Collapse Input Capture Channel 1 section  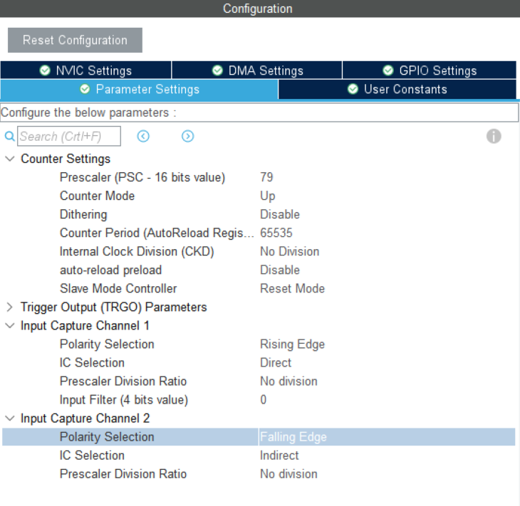10,326
